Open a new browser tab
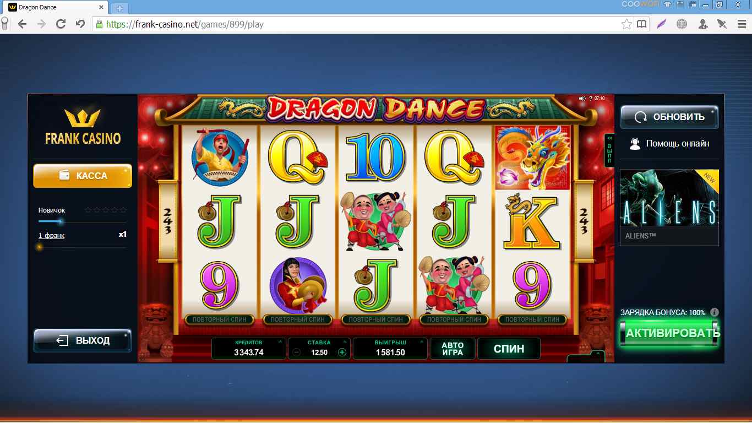Image resolution: width=752 pixels, height=423 pixels. click(119, 8)
